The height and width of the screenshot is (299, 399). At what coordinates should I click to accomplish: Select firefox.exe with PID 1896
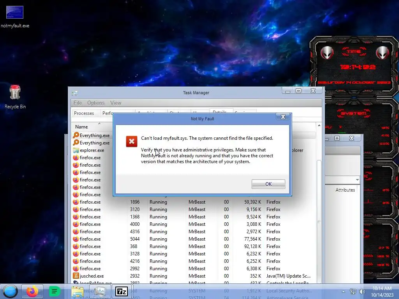click(x=193, y=202)
